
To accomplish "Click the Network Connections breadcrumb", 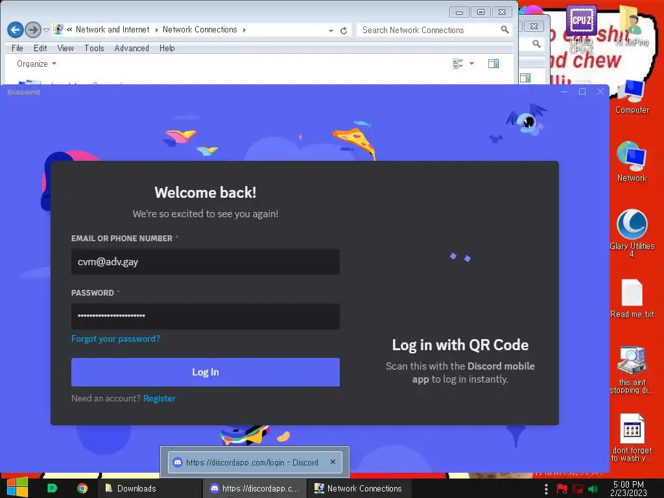I will [x=200, y=30].
